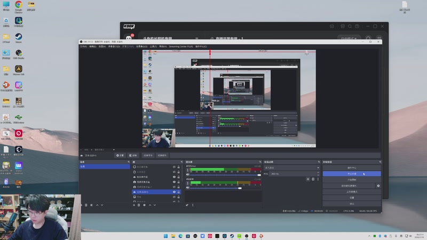Open Edit menu in OBS
The image size is (427, 240).
pos(92,46)
